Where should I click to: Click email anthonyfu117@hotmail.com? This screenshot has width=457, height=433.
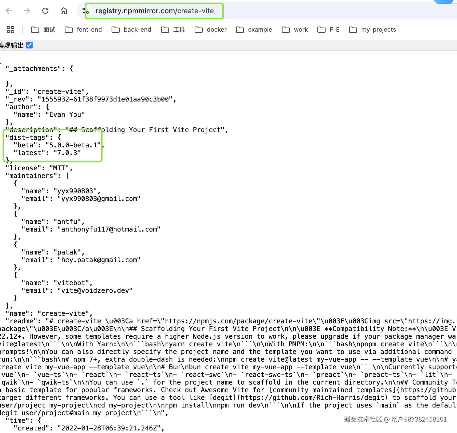click(109, 229)
